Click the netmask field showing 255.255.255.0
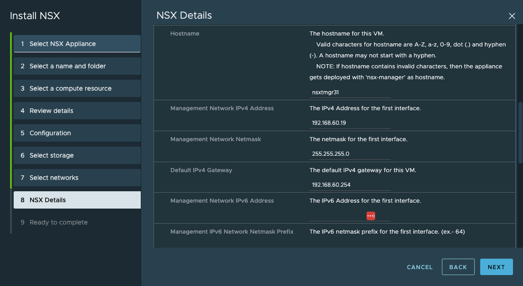523x286 pixels. pos(350,154)
